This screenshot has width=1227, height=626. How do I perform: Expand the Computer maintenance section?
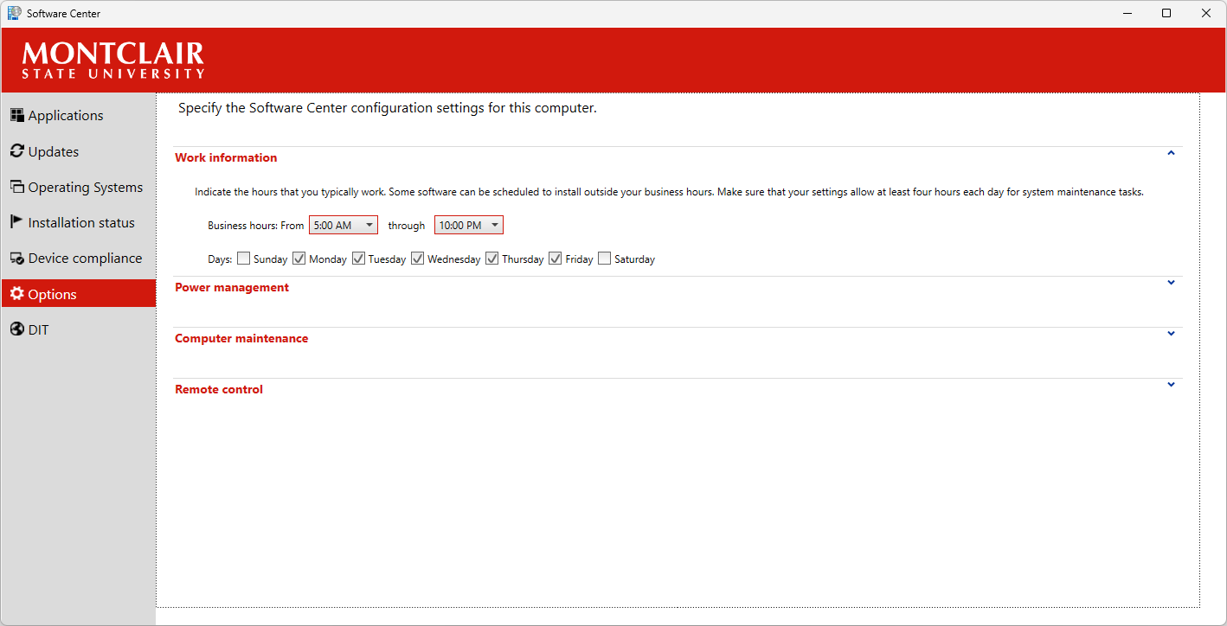click(1171, 333)
